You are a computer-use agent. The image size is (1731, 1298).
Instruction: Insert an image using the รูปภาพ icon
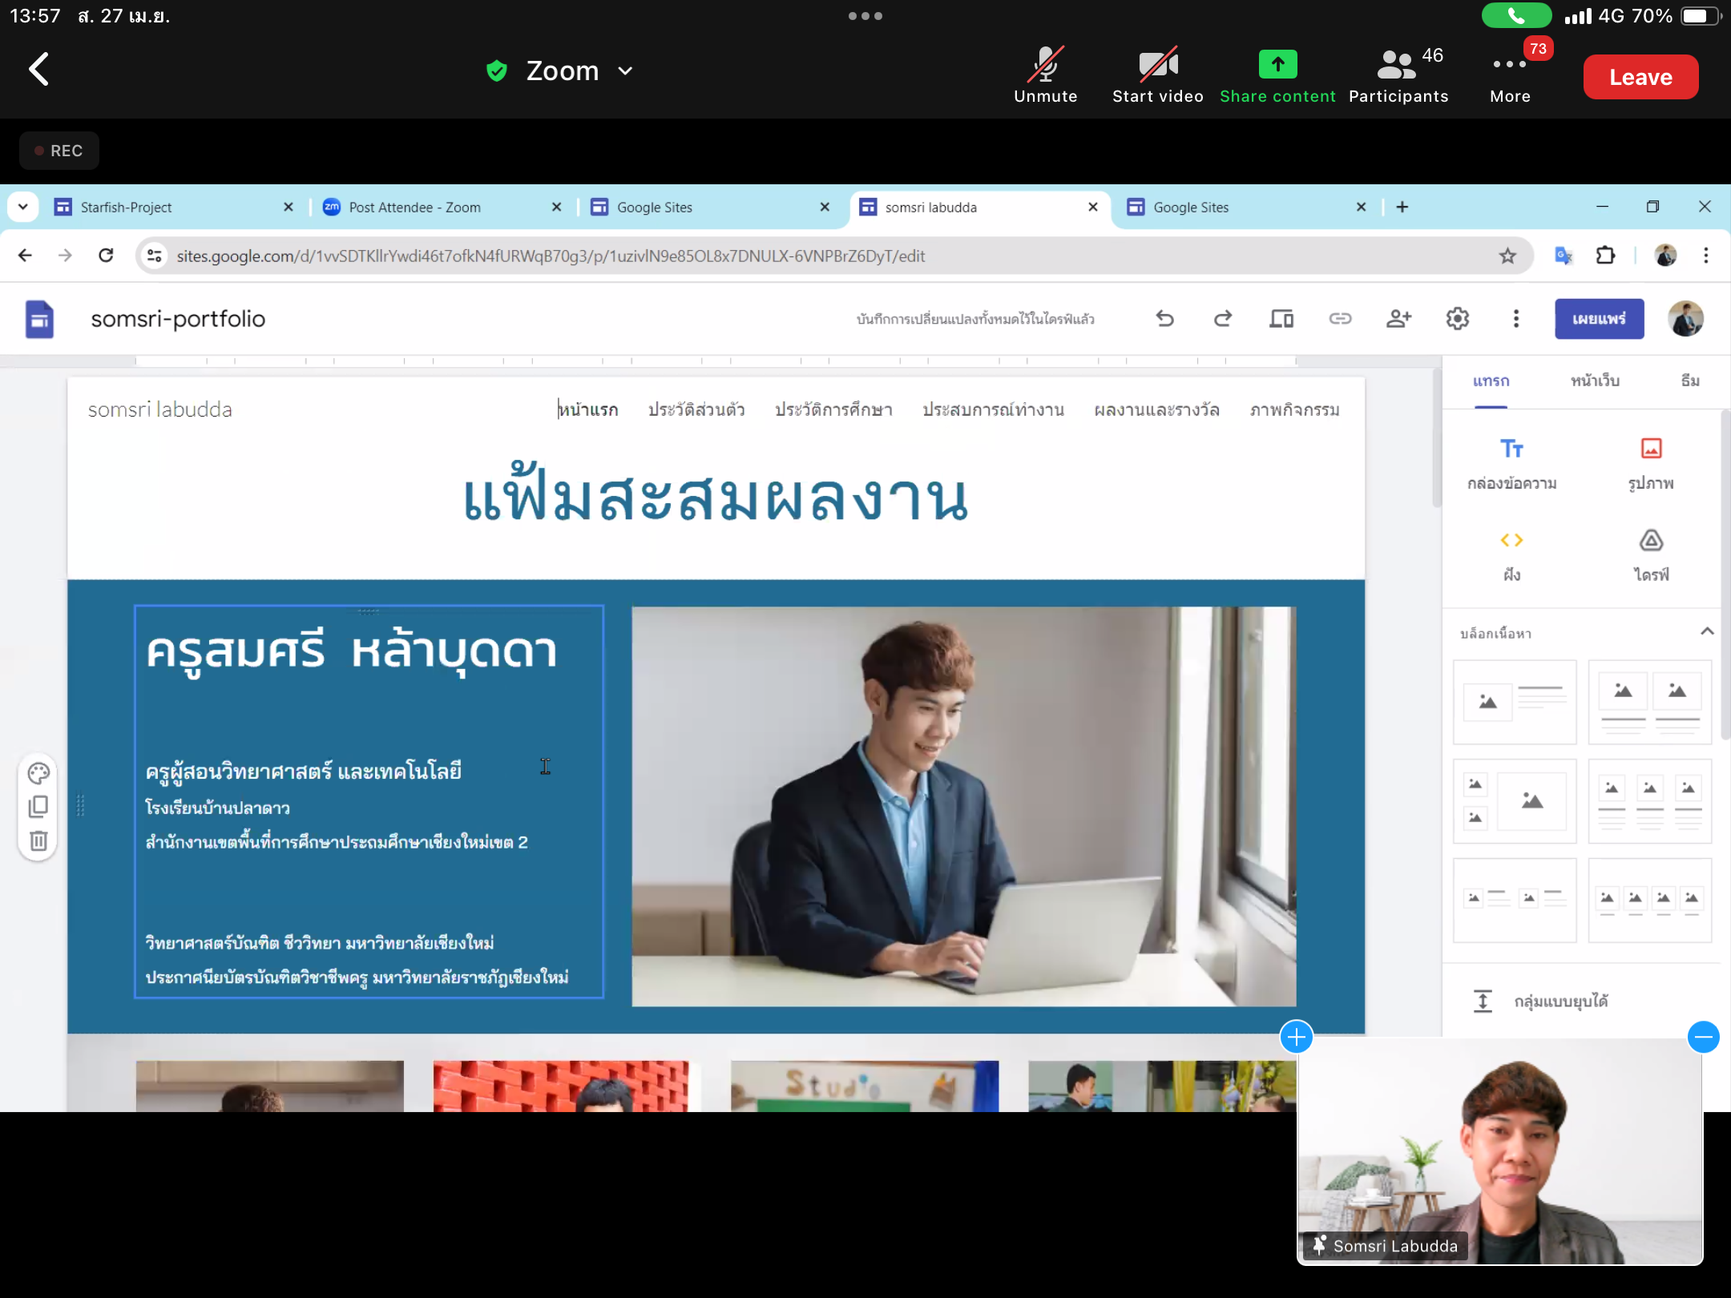pyautogui.click(x=1652, y=461)
